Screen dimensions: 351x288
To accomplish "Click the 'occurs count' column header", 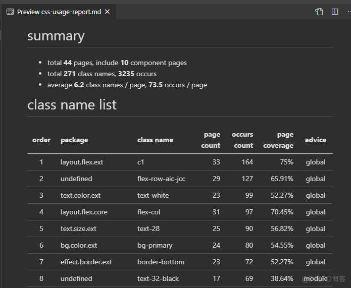I will coord(242,140).
